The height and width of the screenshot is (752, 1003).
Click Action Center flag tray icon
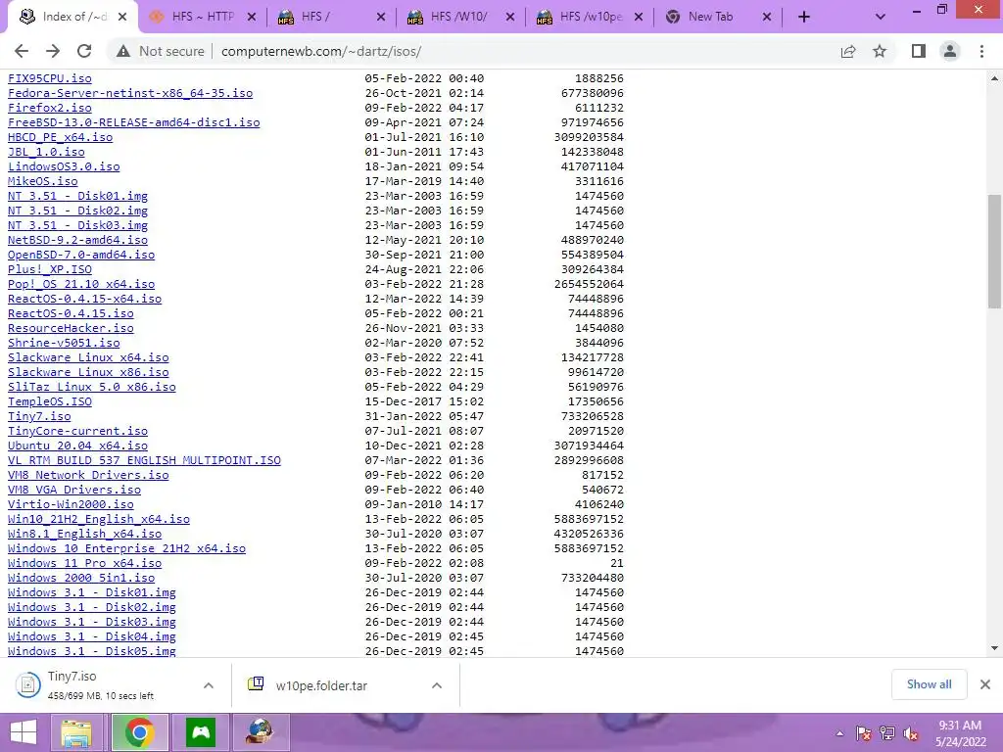coord(863,733)
